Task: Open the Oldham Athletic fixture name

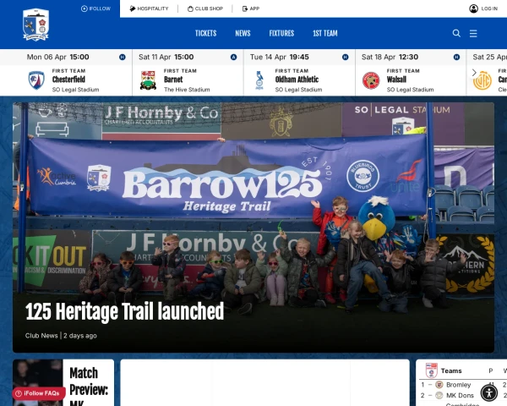Action: coord(297,80)
